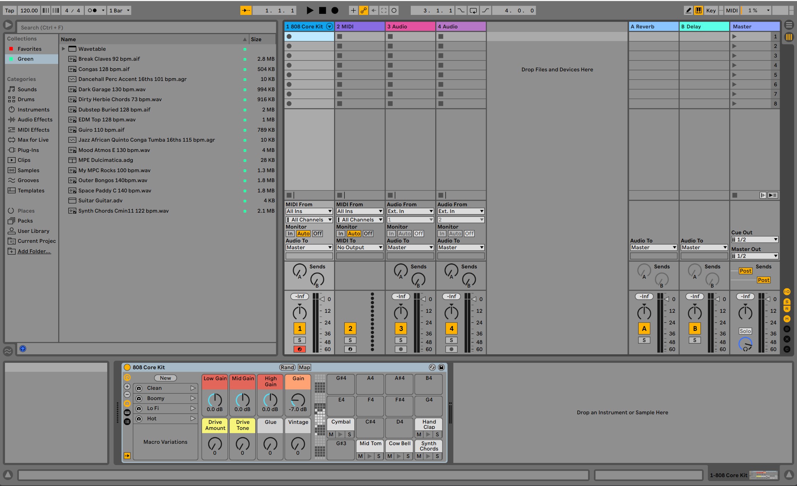Screen dimensions: 797x486
Task: Toggle Post button for send A
Action: (x=746, y=271)
